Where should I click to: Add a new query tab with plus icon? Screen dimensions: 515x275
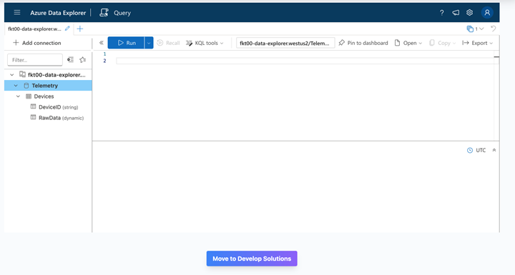(80, 29)
